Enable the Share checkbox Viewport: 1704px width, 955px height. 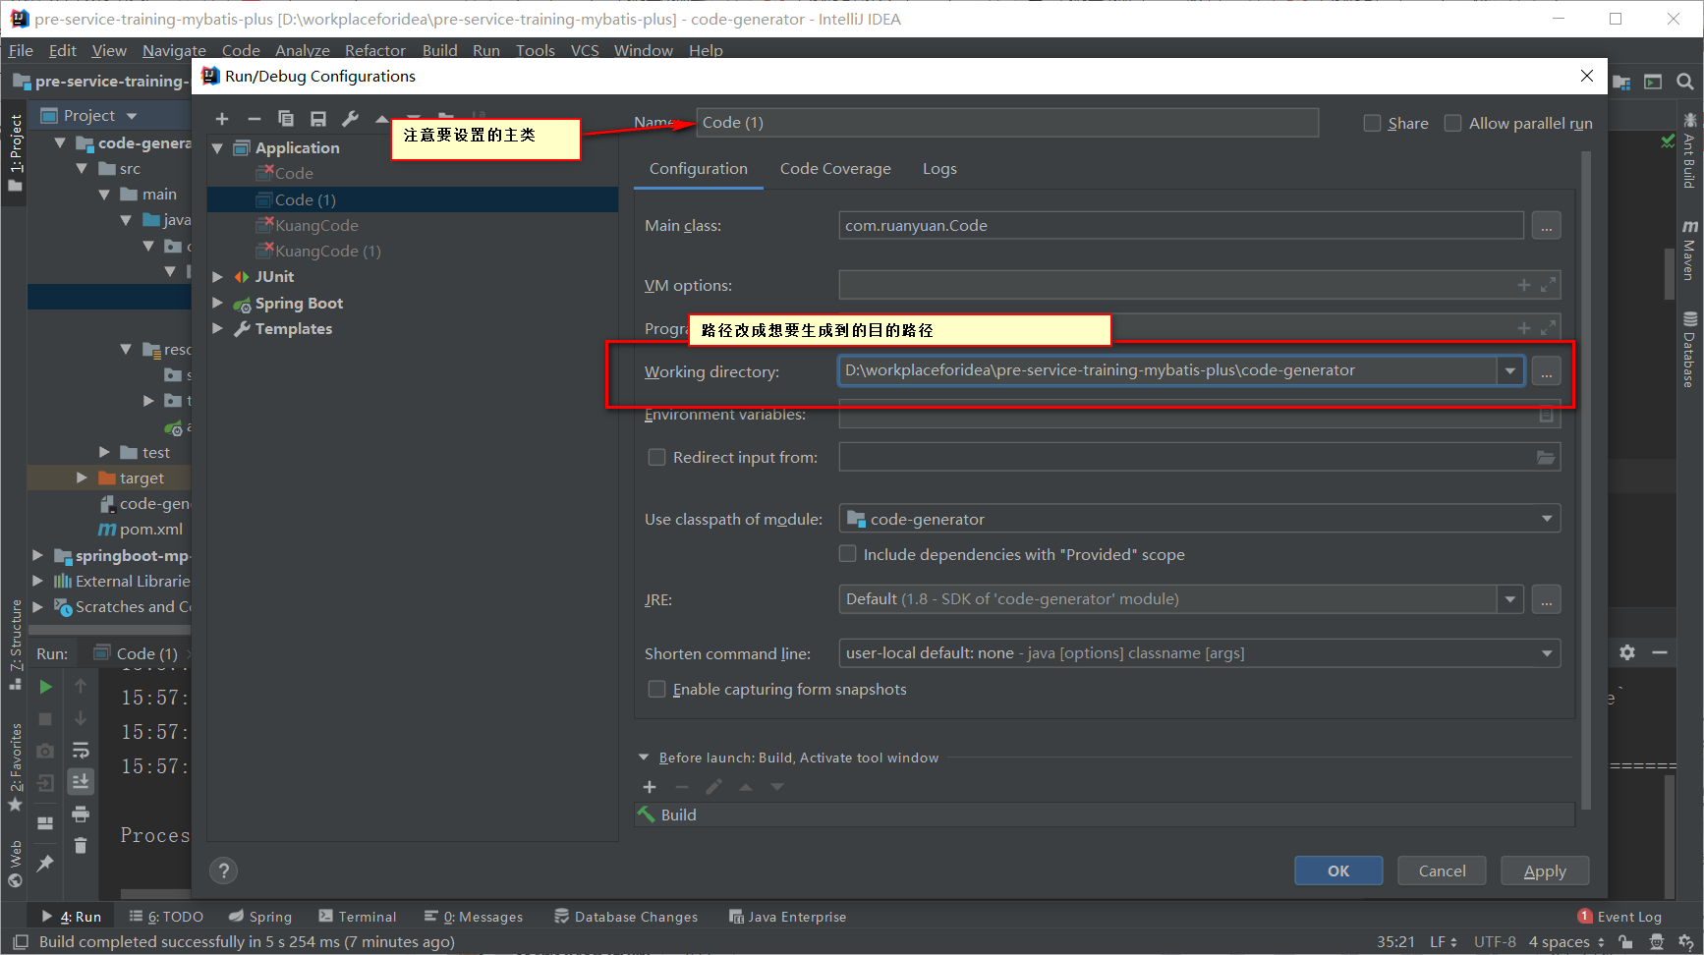click(1373, 123)
